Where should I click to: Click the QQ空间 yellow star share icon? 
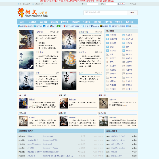(19, 26)
